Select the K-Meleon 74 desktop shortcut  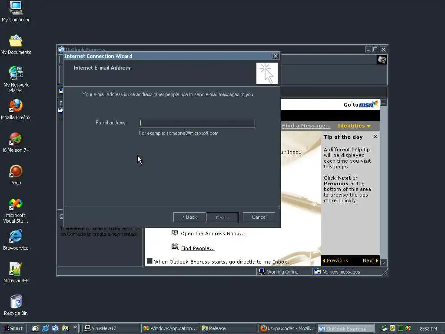16,143
